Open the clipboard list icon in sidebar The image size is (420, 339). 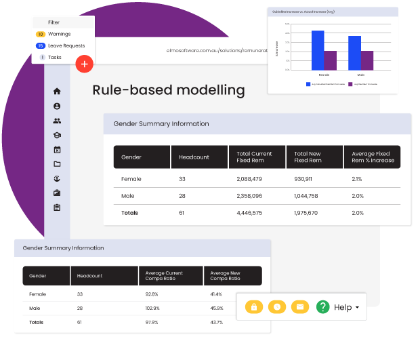click(x=57, y=207)
